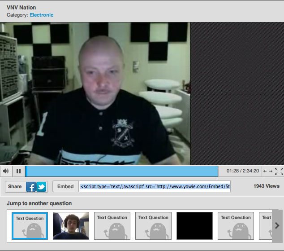Viewport: 284px width, 251px height.
Task: Share on Facebook
Action: pyautogui.click(x=31, y=187)
